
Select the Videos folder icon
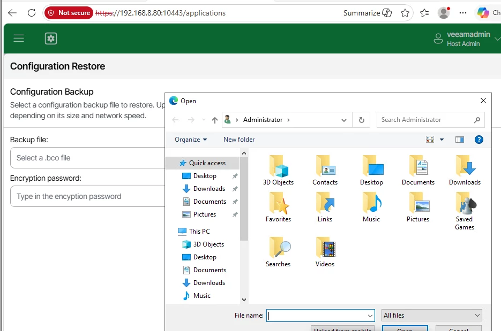pyautogui.click(x=325, y=251)
